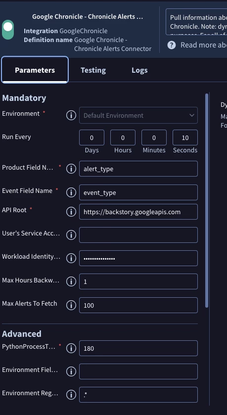This screenshot has height=415, width=227.
Task: Click the Max Alerts To Fetch field
Action: coord(138,305)
